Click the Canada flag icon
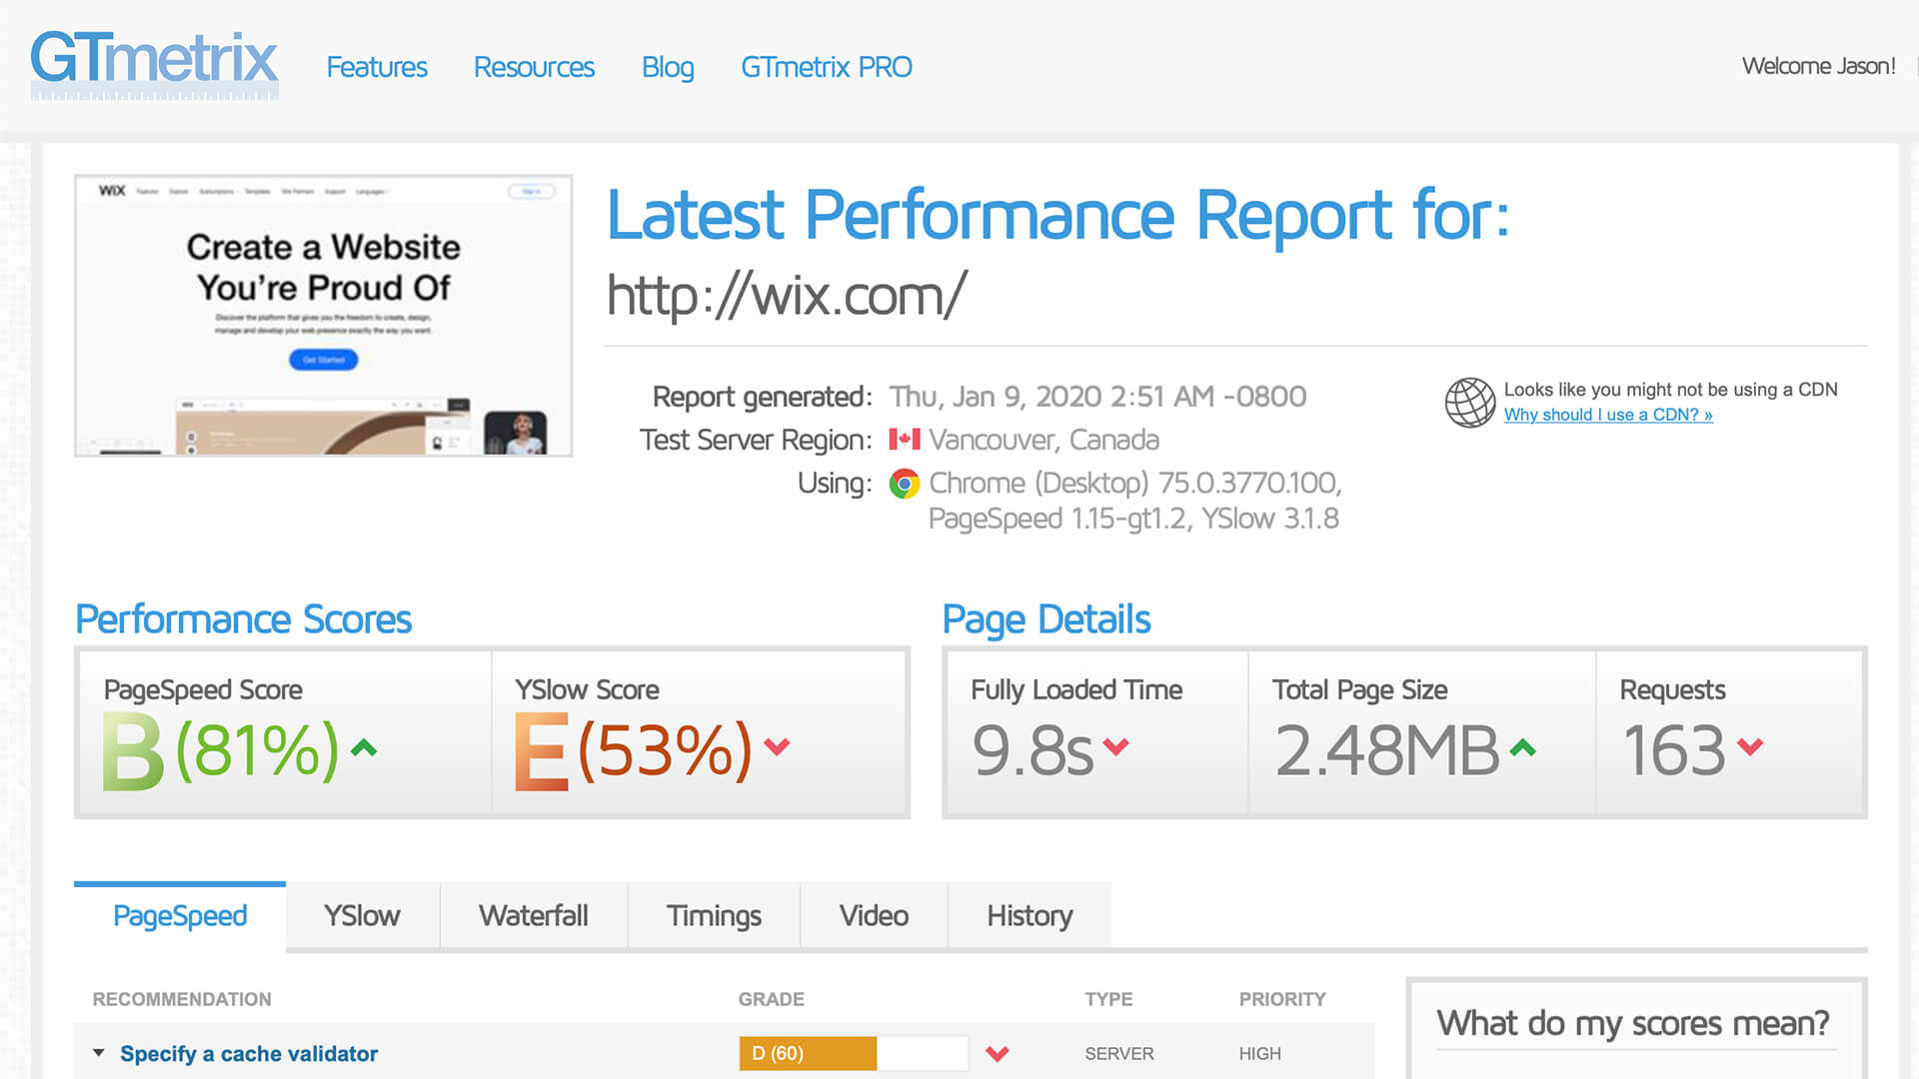Viewport: 1919px width, 1079px height. [x=905, y=439]
